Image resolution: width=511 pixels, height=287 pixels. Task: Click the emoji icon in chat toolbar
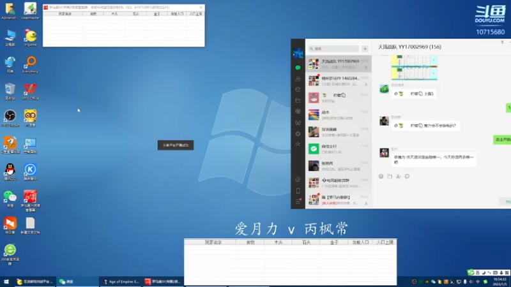click(381, 177)
